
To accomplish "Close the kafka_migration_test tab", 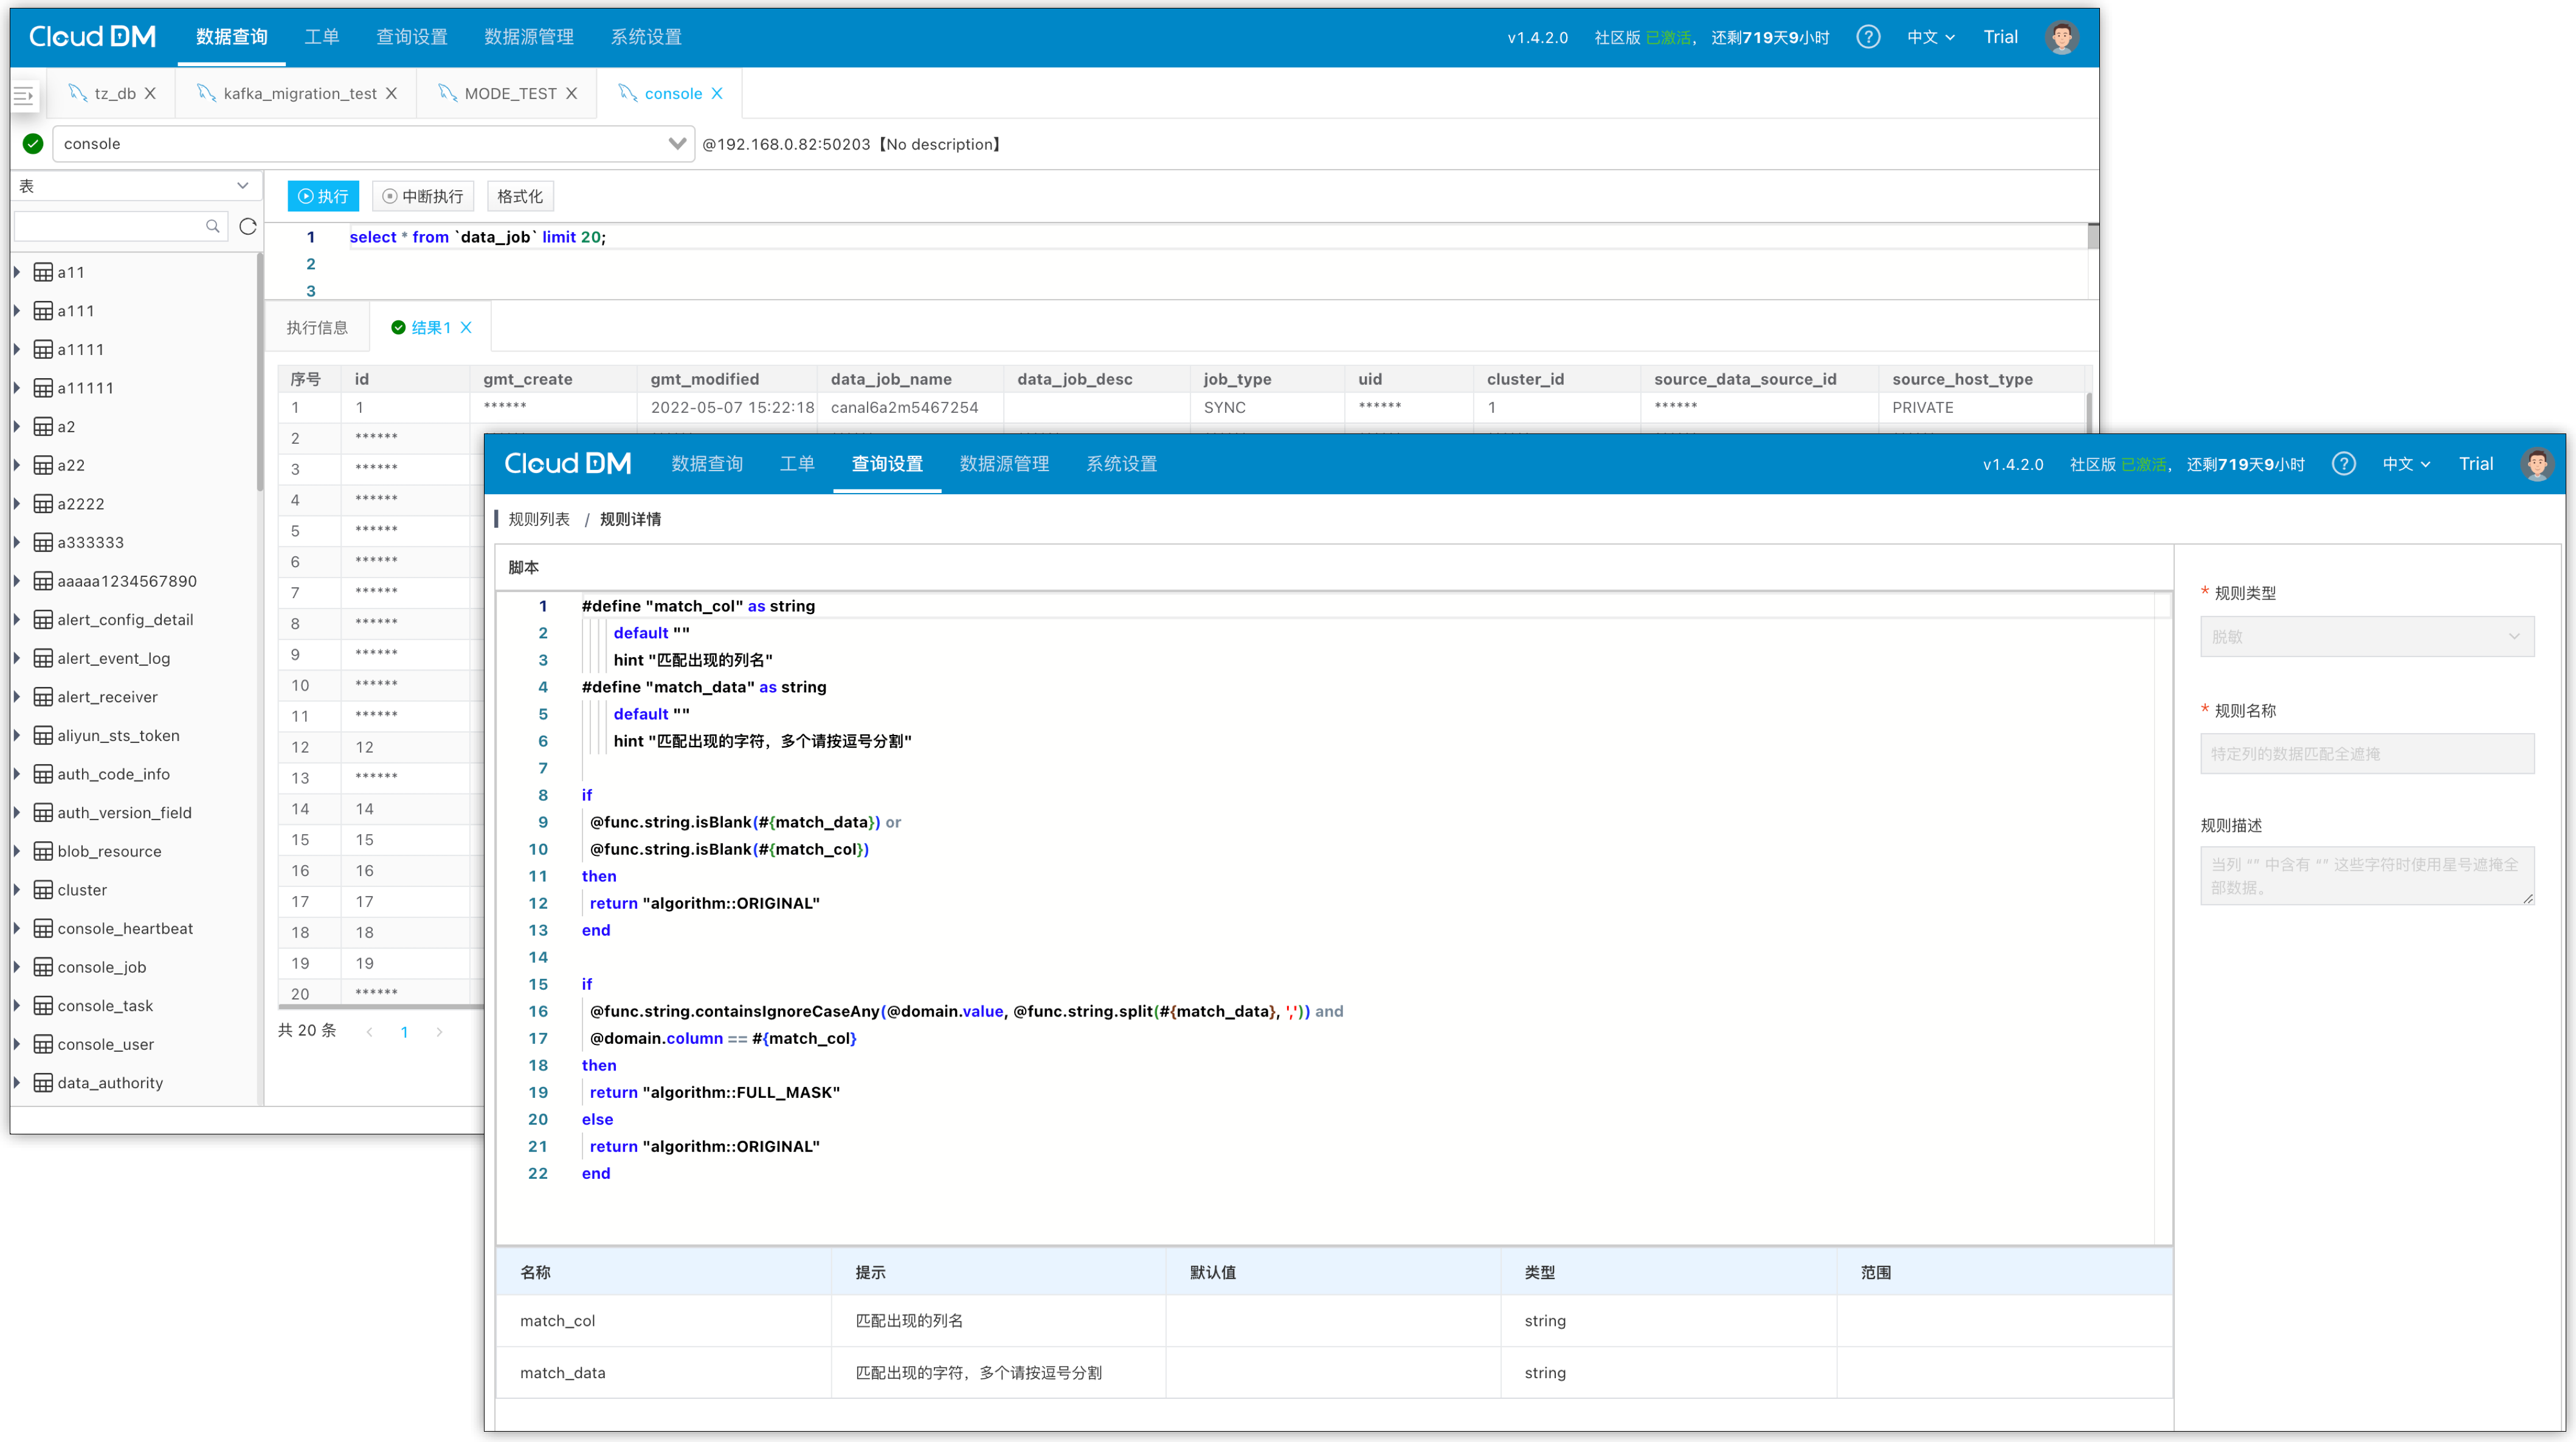I will (392, 93).
